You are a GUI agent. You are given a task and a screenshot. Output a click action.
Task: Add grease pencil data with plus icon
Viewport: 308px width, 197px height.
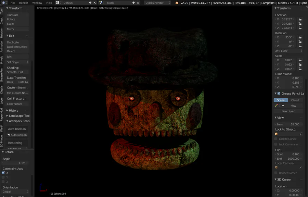pyautogui.click(x=283, y=106)
